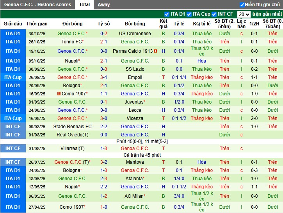Click the date 05/10/25
The width and height of the screenshot is (283, 213).
pyautogui.click(x=37, y=61)
